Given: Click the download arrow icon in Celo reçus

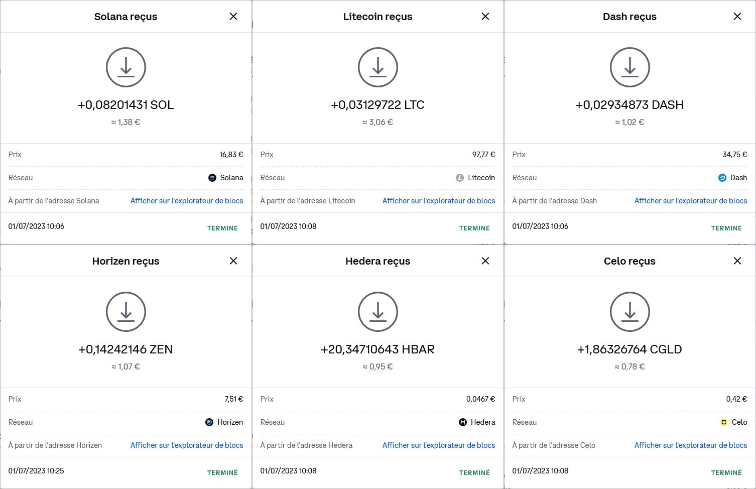Looking at the screenshot, I should pos(630,312).
